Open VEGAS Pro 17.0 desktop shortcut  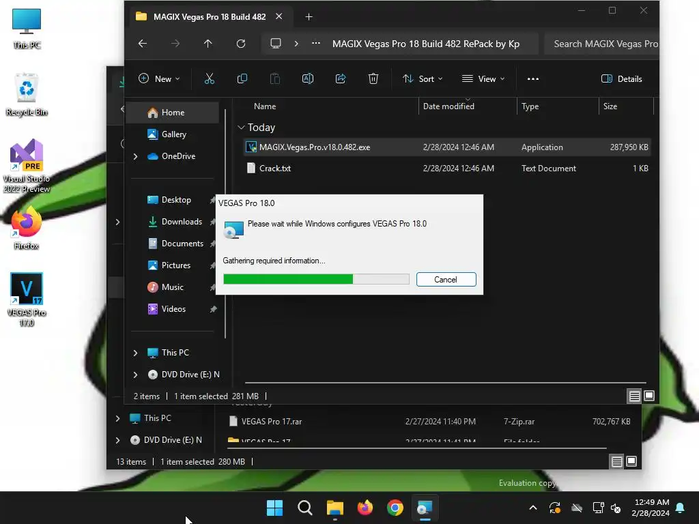click(27, 299)
